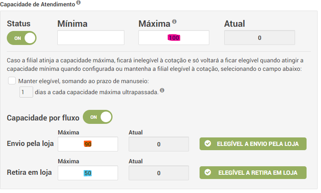
Task: Click the general Máxima field showing 100
Action: 174,38
